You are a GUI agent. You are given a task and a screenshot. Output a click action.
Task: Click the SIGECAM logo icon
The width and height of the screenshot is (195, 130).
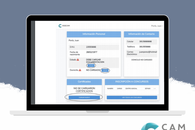pos(60,26)
